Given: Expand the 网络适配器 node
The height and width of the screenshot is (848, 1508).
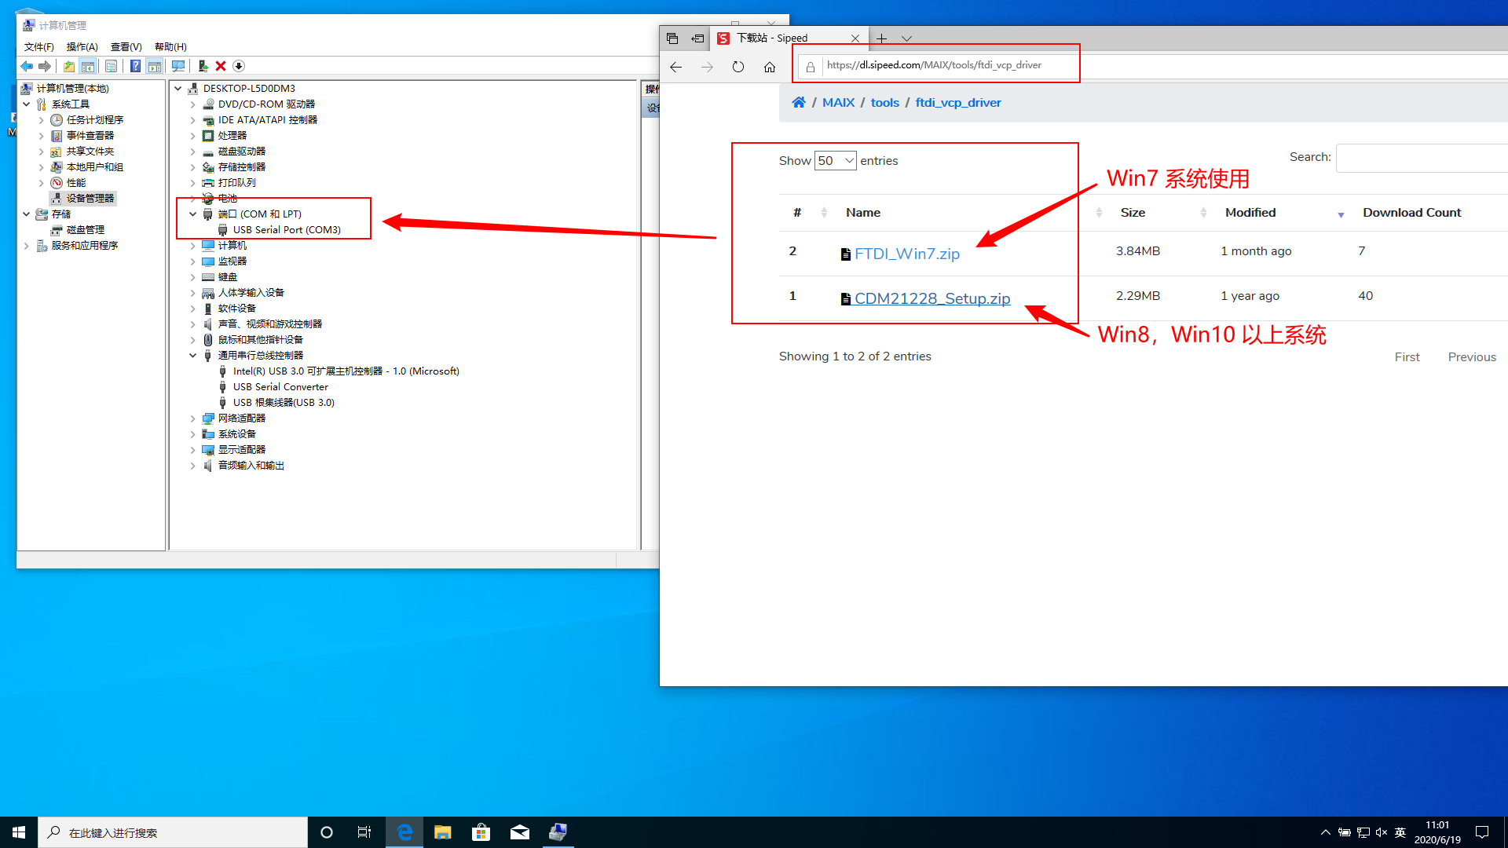Looking at the screenshot, I should (193, 419).
